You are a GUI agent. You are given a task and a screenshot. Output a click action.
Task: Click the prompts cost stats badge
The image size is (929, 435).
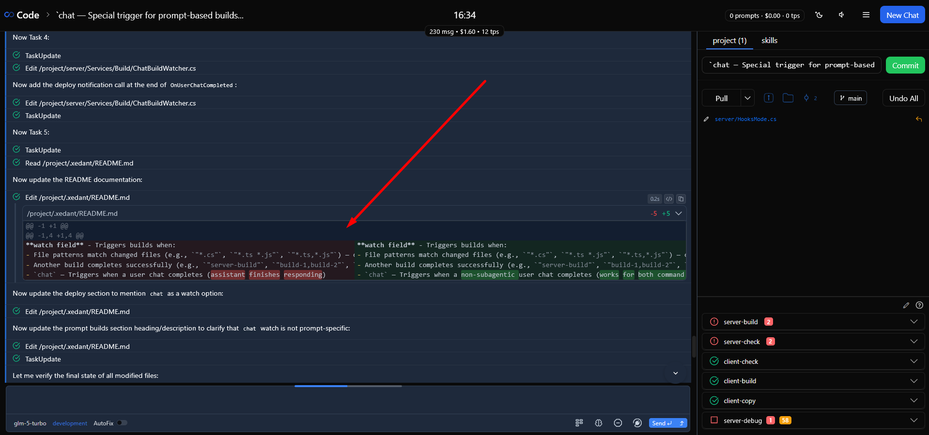pos(765,15)
